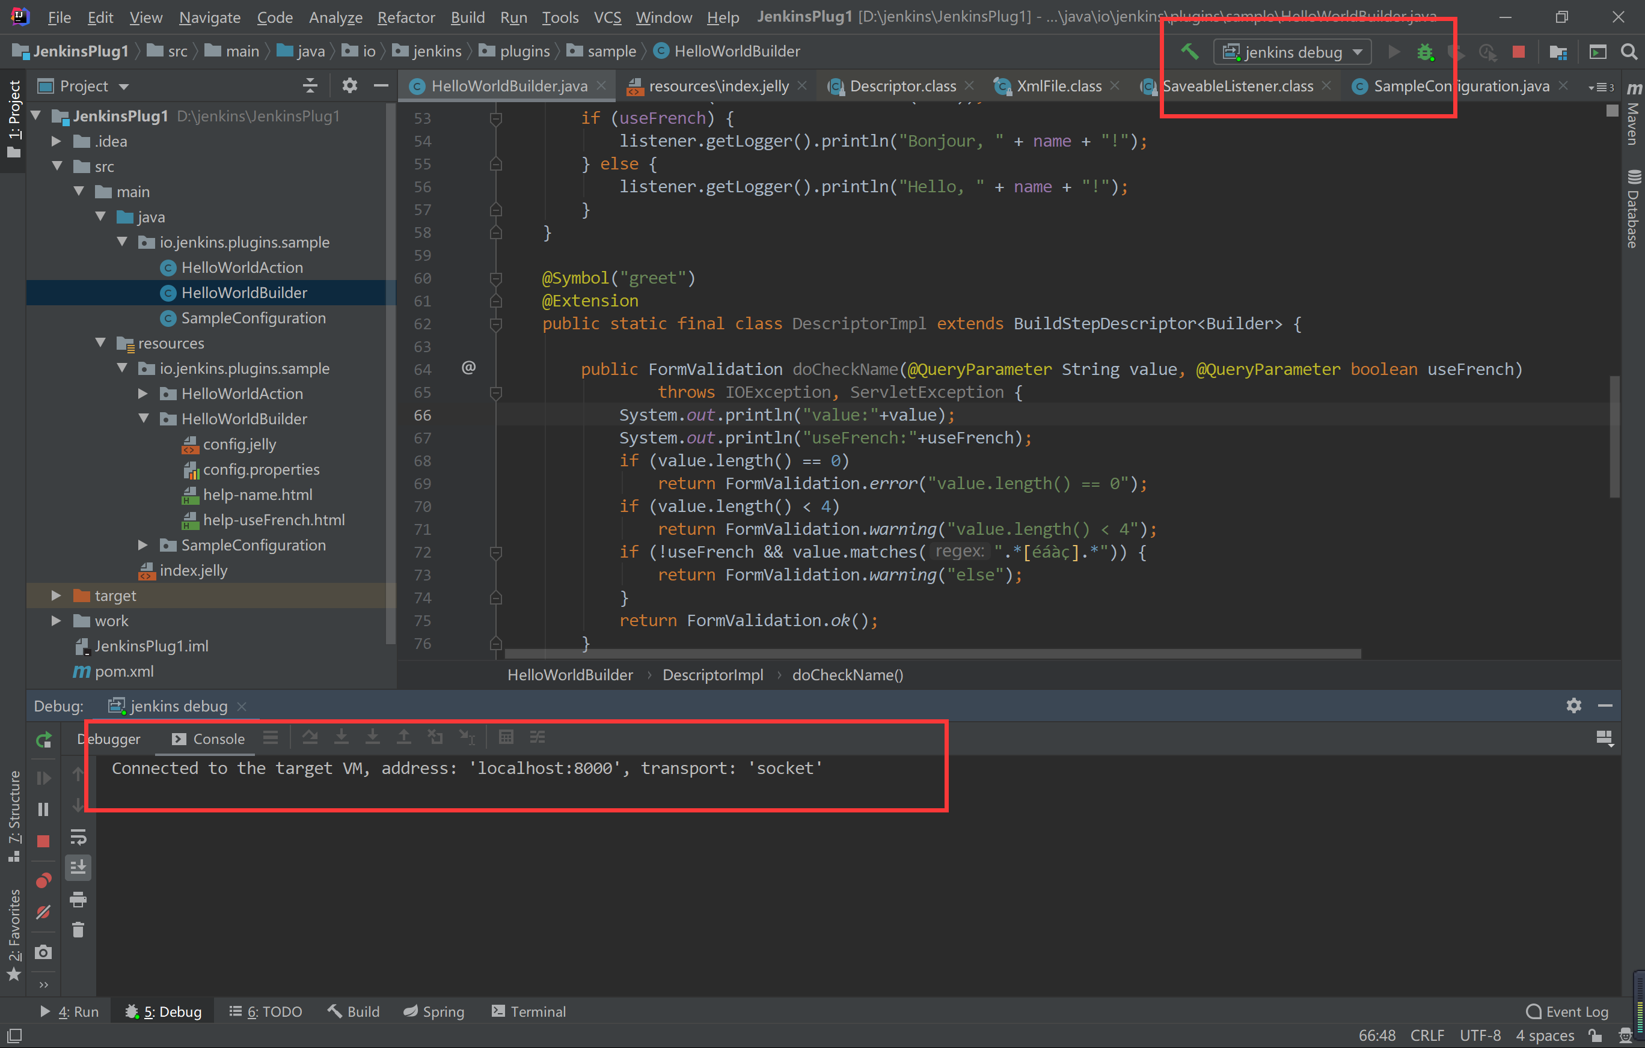Open the 6: TODO tool window button

[x=266, y=1011]
